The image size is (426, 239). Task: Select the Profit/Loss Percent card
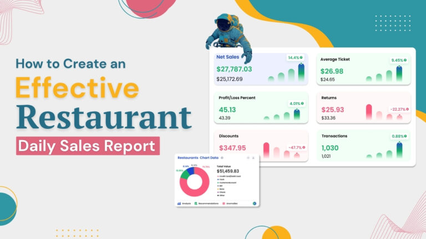(261, 107)
